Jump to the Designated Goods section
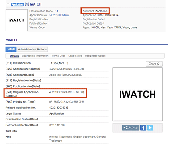This screenshot has height=145, width=172. [x=95, y=56]
